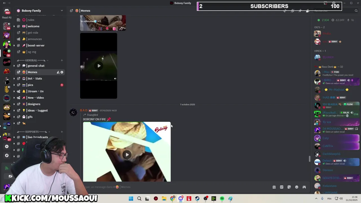Open Steam from taskbar
This screenshot has height=203, width=361.
click(x=197, y=199)
